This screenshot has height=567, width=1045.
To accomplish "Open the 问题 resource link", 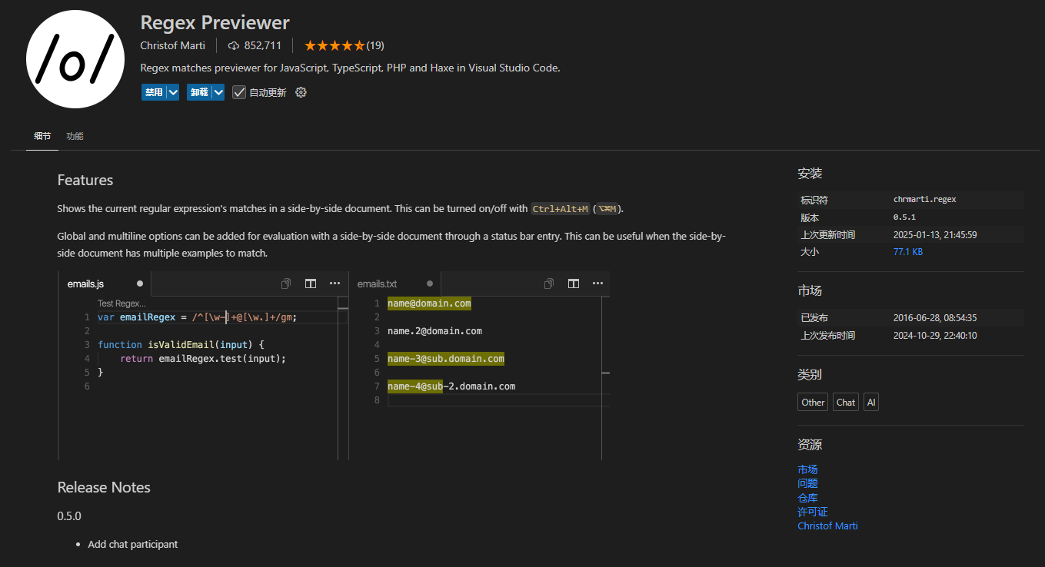I will 807,483.
